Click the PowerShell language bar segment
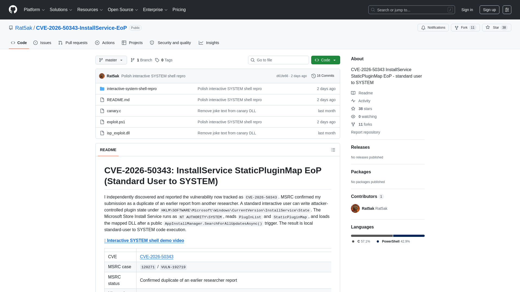 (x=409, y=236)
